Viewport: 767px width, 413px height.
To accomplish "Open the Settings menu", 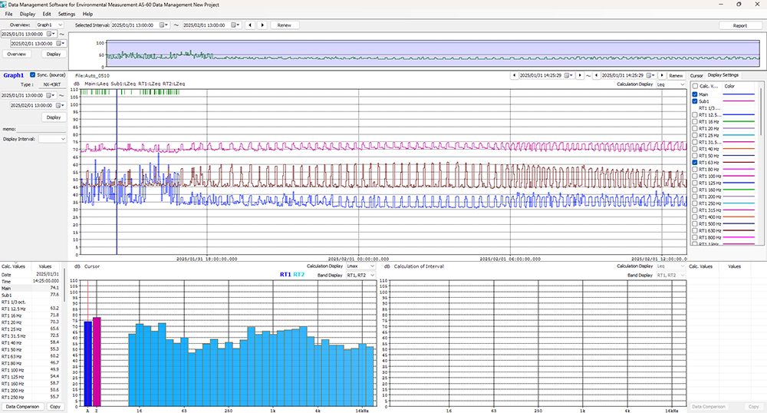I will point(67,14).
